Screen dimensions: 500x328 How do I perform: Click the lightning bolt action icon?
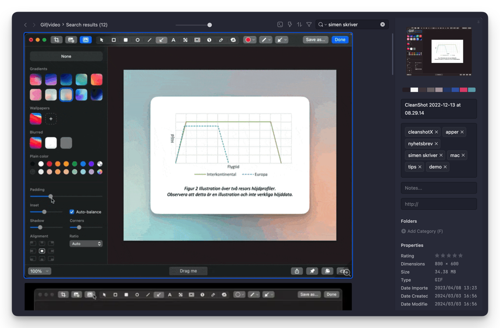pyautogui.click(x=290, y=25)
